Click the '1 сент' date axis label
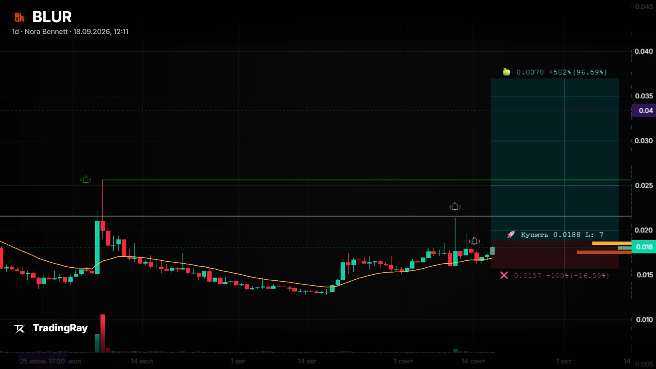The width and height of the screenshot is (656, 369). [403, 361]
